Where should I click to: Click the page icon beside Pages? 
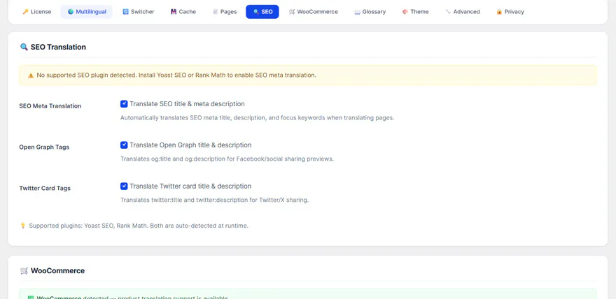[216, 12]
